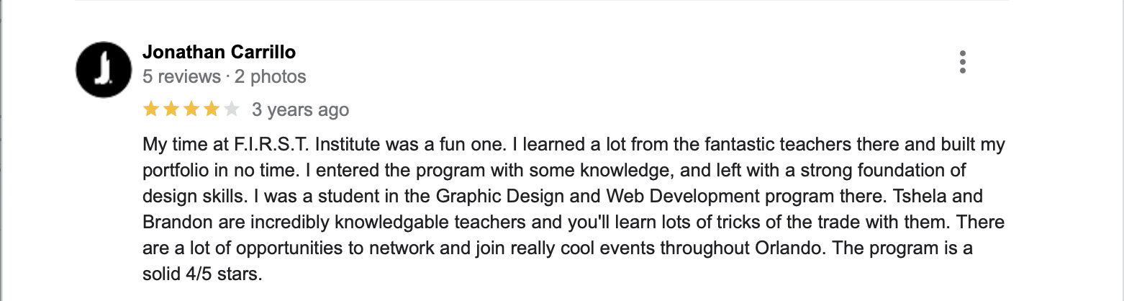The height and width of the screenshot is (301, 1124).
Task: Click the third gold rating star
Action: [191, 109]
